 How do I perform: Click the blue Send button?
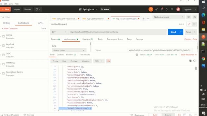(173, 32)
